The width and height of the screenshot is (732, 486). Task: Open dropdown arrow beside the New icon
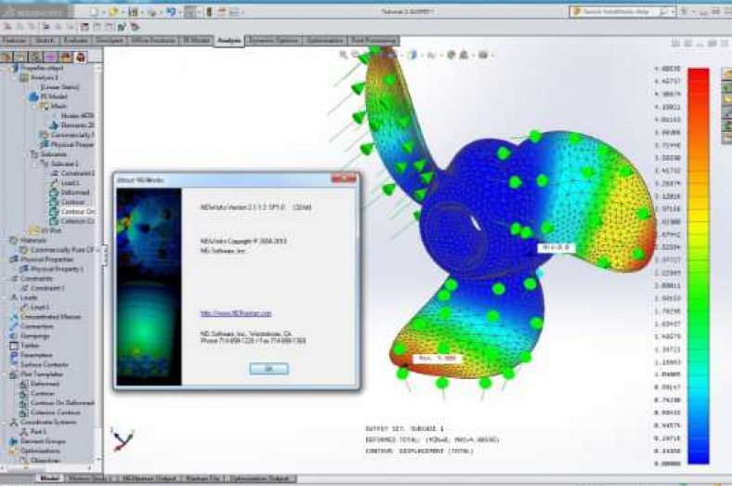point(103,12)
